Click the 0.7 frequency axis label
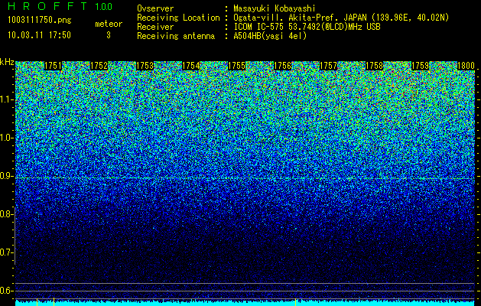 pyautogui.click(x=5, y=252)
